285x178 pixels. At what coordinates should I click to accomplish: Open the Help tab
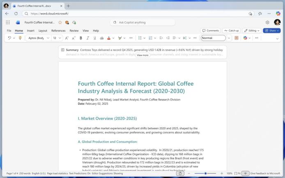tap(96, 31)
